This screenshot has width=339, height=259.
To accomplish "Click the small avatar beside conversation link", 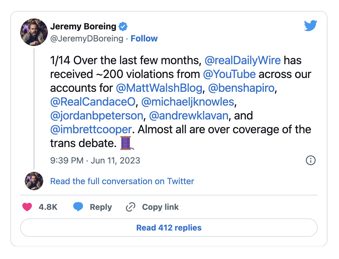I will point(34,181).
